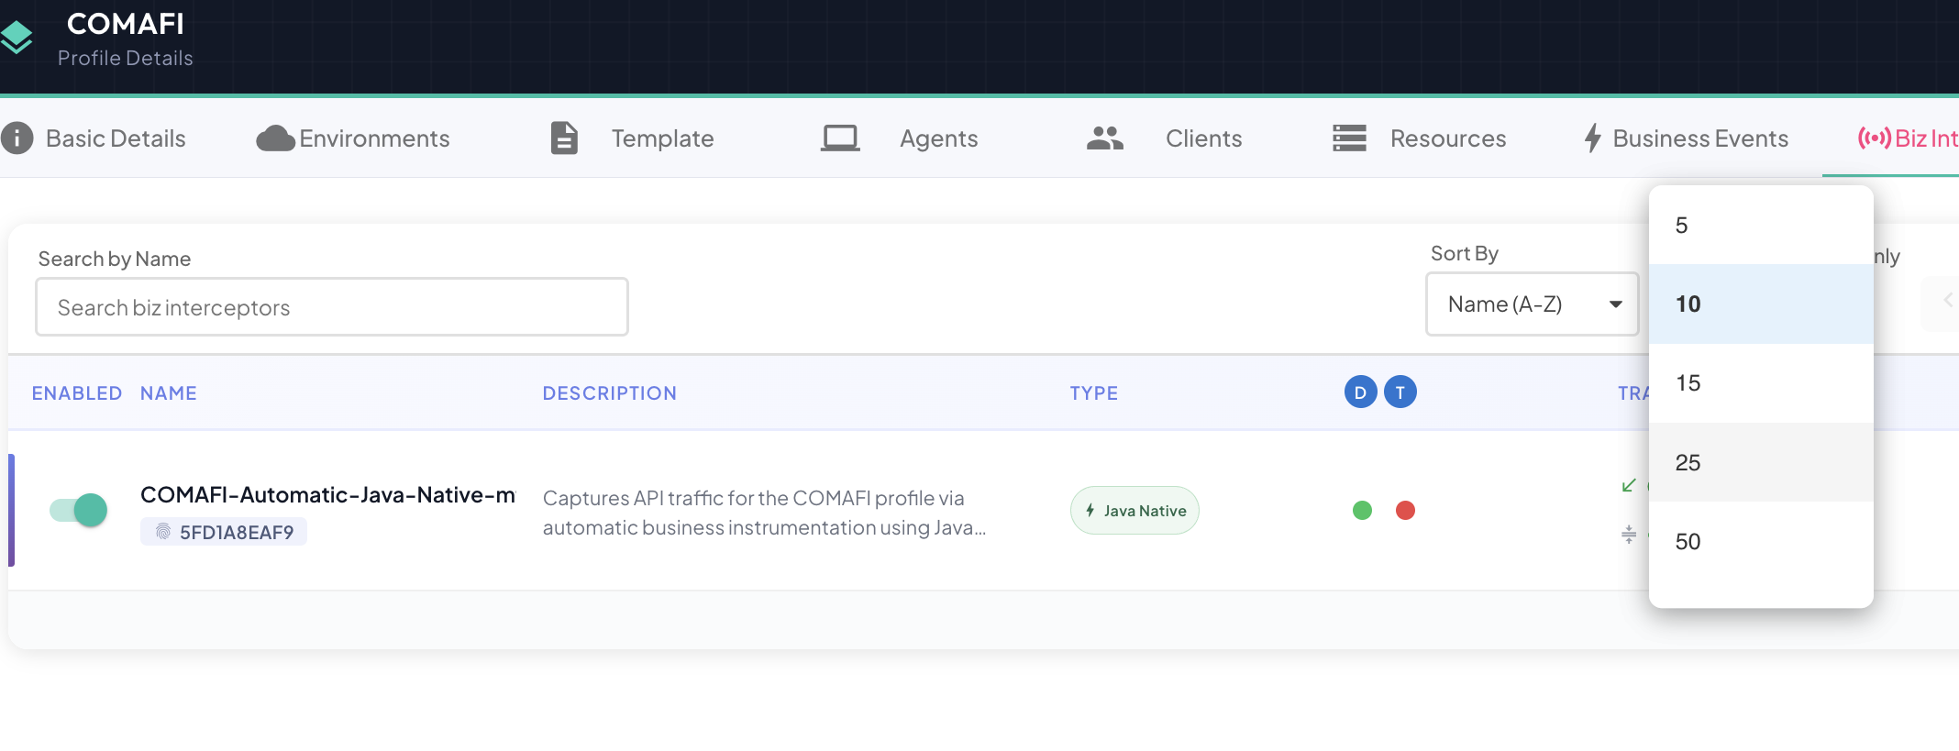Click the Environments cloud icon
1959x751 pixels.
point(275,138)
